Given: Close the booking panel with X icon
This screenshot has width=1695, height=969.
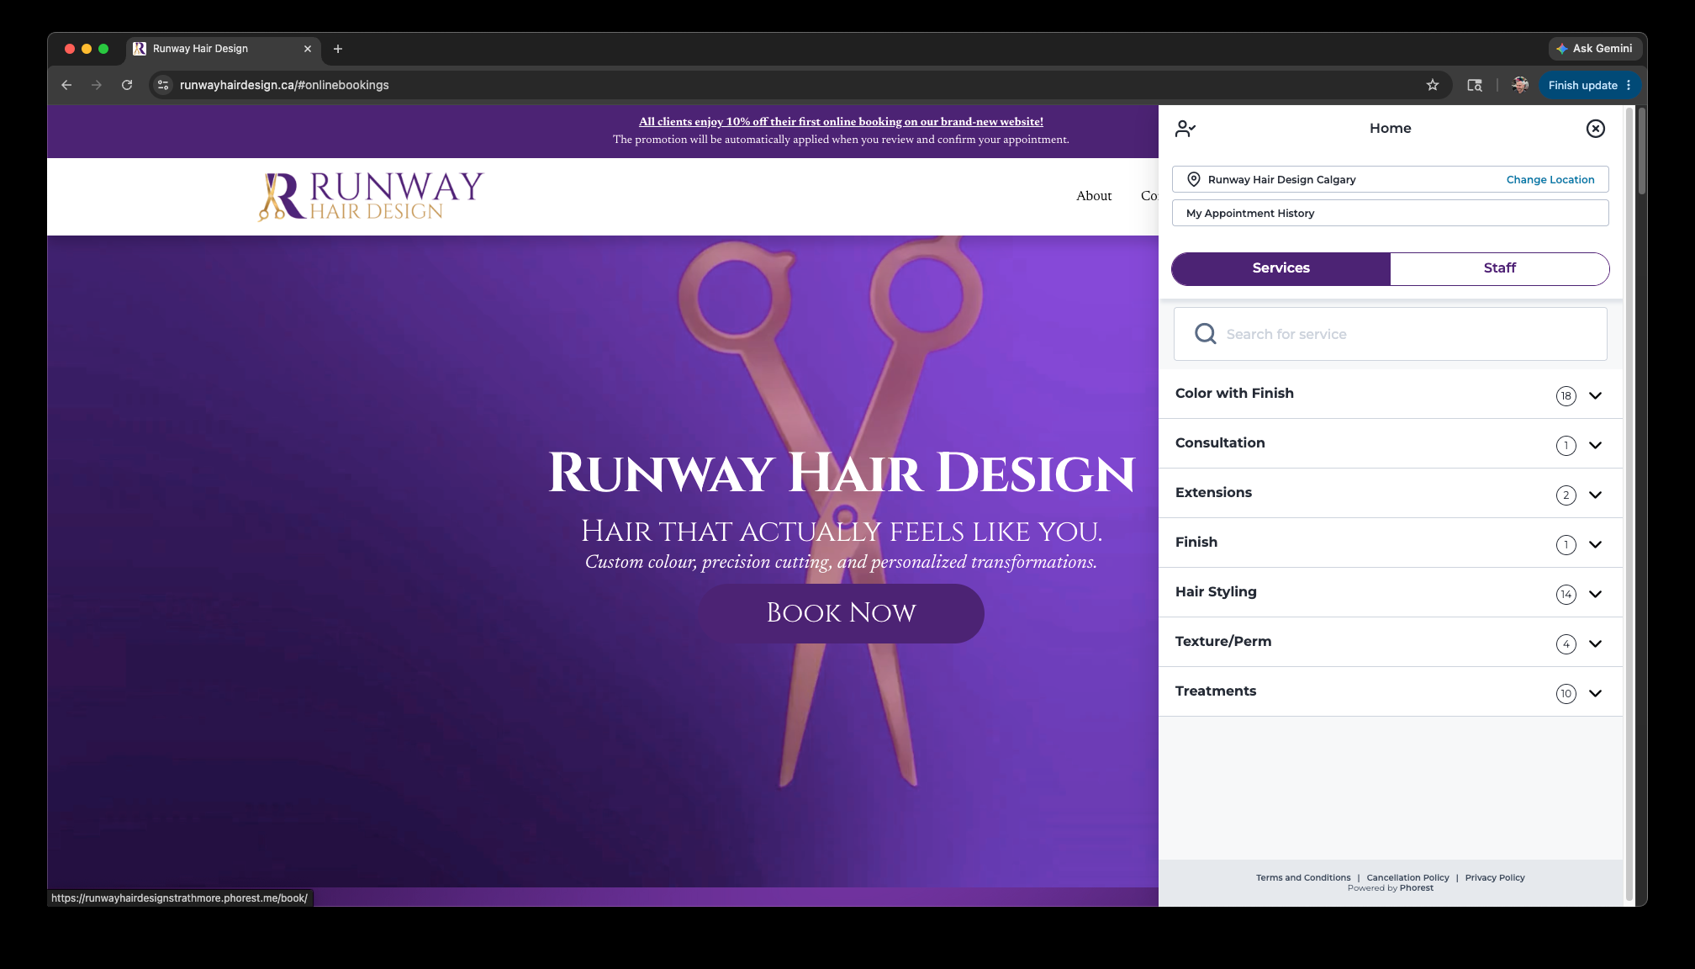Looking at the screenshot, I should click(1595, 128).
